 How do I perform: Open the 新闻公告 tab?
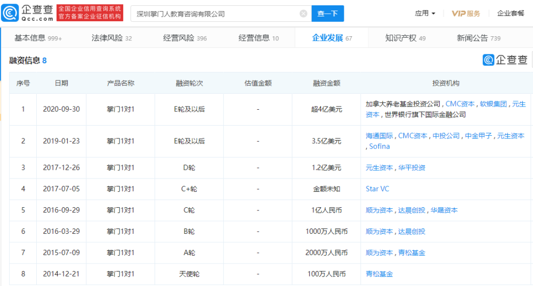point(478,38)
